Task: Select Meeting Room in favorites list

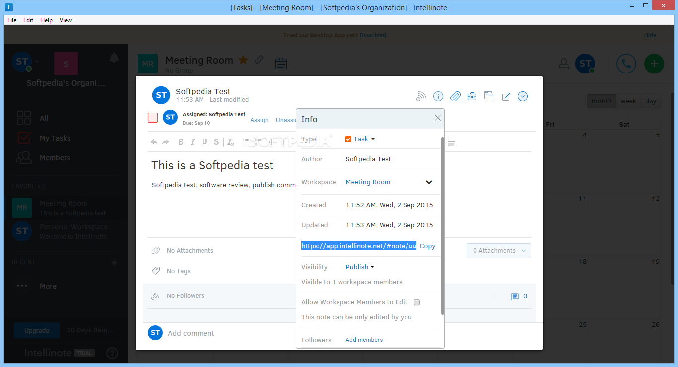Action: tap(66, 208)
